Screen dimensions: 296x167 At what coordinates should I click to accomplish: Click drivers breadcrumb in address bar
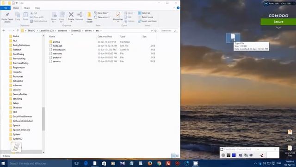[88, 31]
